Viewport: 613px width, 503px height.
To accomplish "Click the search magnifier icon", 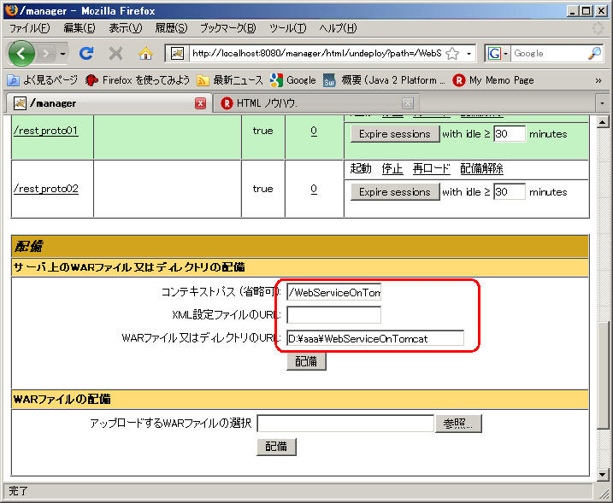I will tap(594, 53).
